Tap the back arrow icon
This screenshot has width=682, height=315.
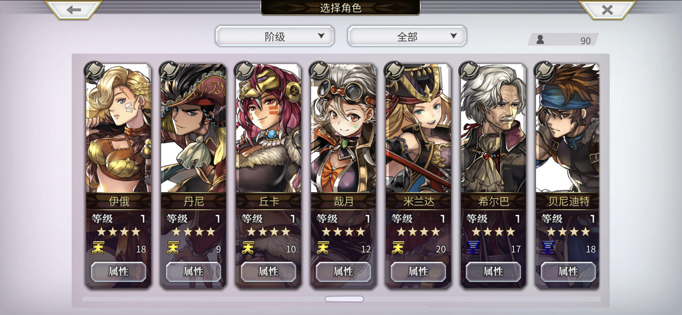(x=73, y=10)
